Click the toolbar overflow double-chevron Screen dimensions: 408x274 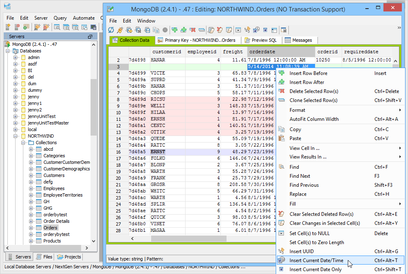(x=399, y=27)
